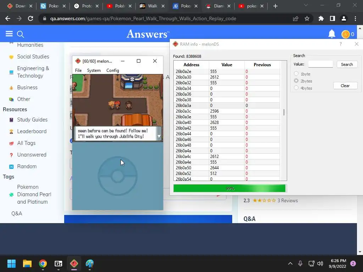The height and width of the screenshot is (272, 363).
Task: Switch to the Proto browser tab
Action: tap(86, 6)
